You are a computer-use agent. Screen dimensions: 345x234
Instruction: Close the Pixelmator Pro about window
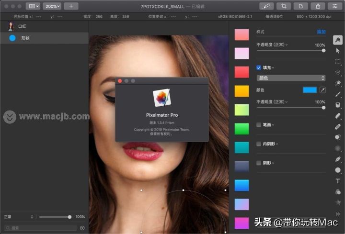coord(120,81)
